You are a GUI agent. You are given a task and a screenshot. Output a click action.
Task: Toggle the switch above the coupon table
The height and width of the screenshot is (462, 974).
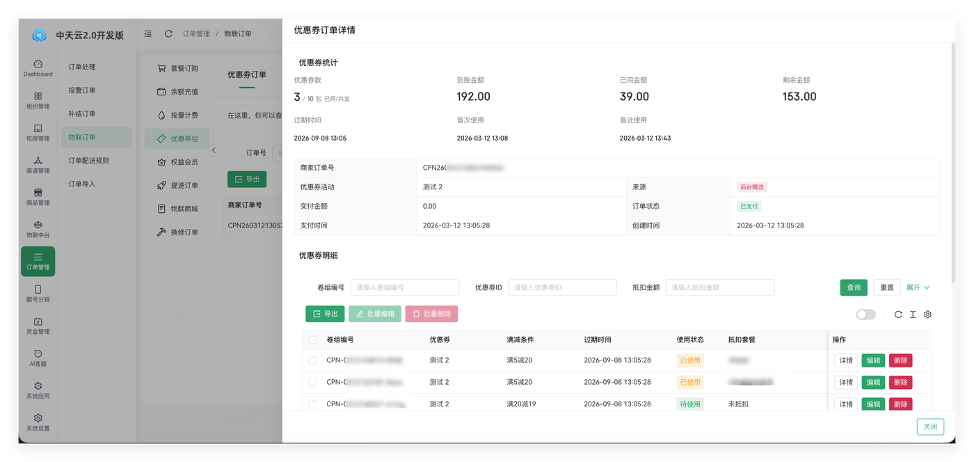[x=865, y=314]
